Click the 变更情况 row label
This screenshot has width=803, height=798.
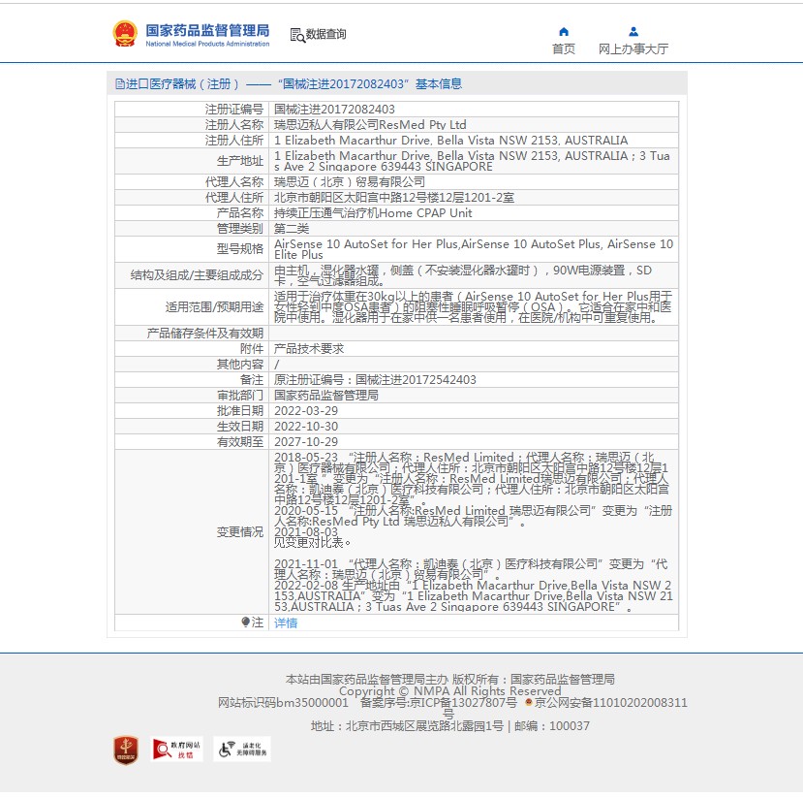(x=239, y=532)
